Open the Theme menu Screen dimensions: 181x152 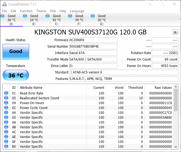tap(41, 11)
